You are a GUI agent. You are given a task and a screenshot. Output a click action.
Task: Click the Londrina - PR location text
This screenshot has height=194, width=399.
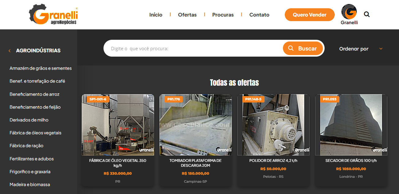(351, 177)
